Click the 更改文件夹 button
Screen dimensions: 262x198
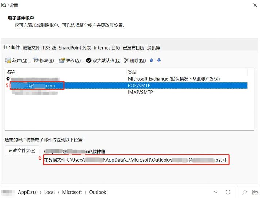pos(22,151)
